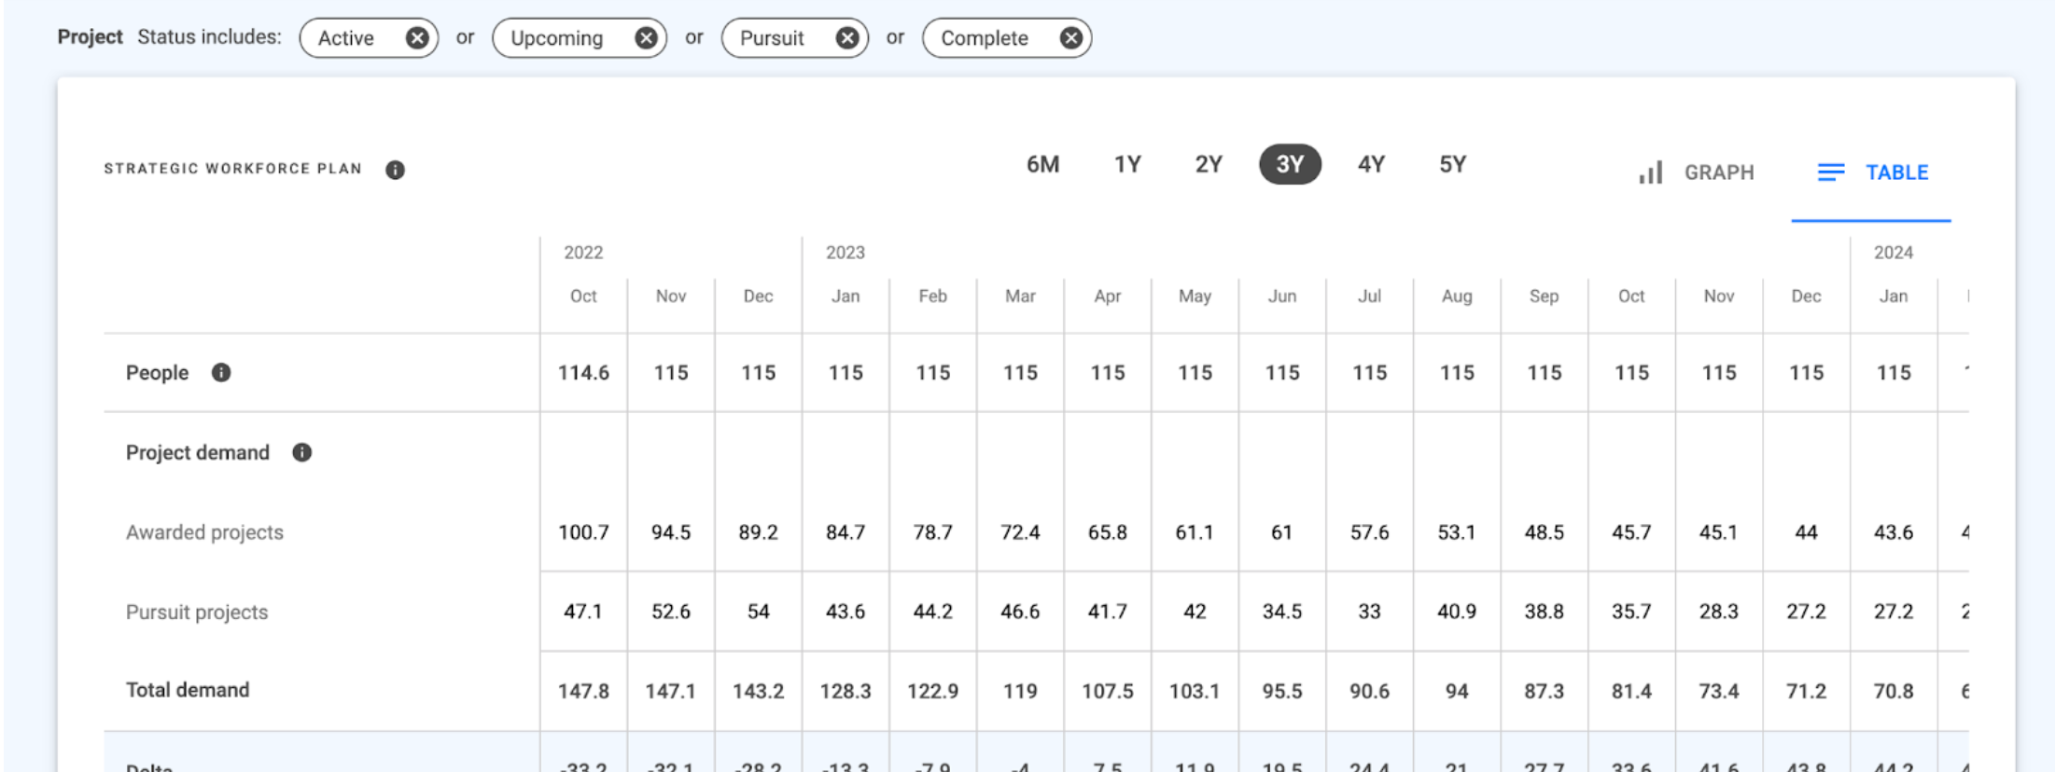This screenshot has width=2055, height=772.
Task: Remove the Active status filter chip
Action: click(417, 38)
